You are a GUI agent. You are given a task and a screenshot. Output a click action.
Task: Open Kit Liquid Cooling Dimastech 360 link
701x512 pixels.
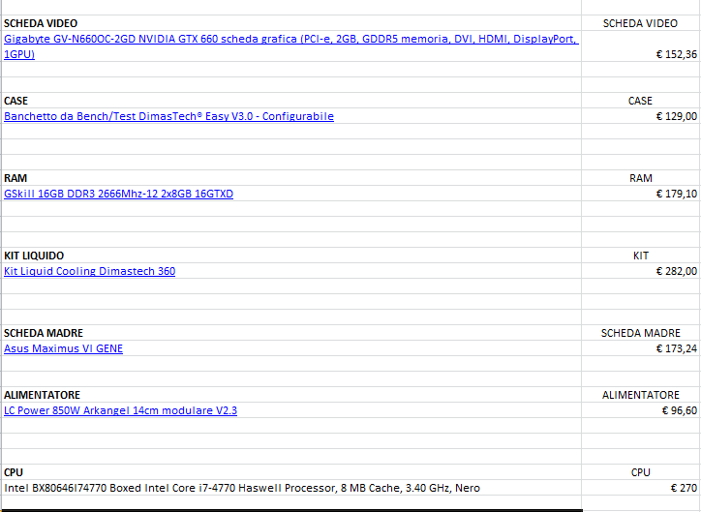pyautogui.click(x=89, y=271)
